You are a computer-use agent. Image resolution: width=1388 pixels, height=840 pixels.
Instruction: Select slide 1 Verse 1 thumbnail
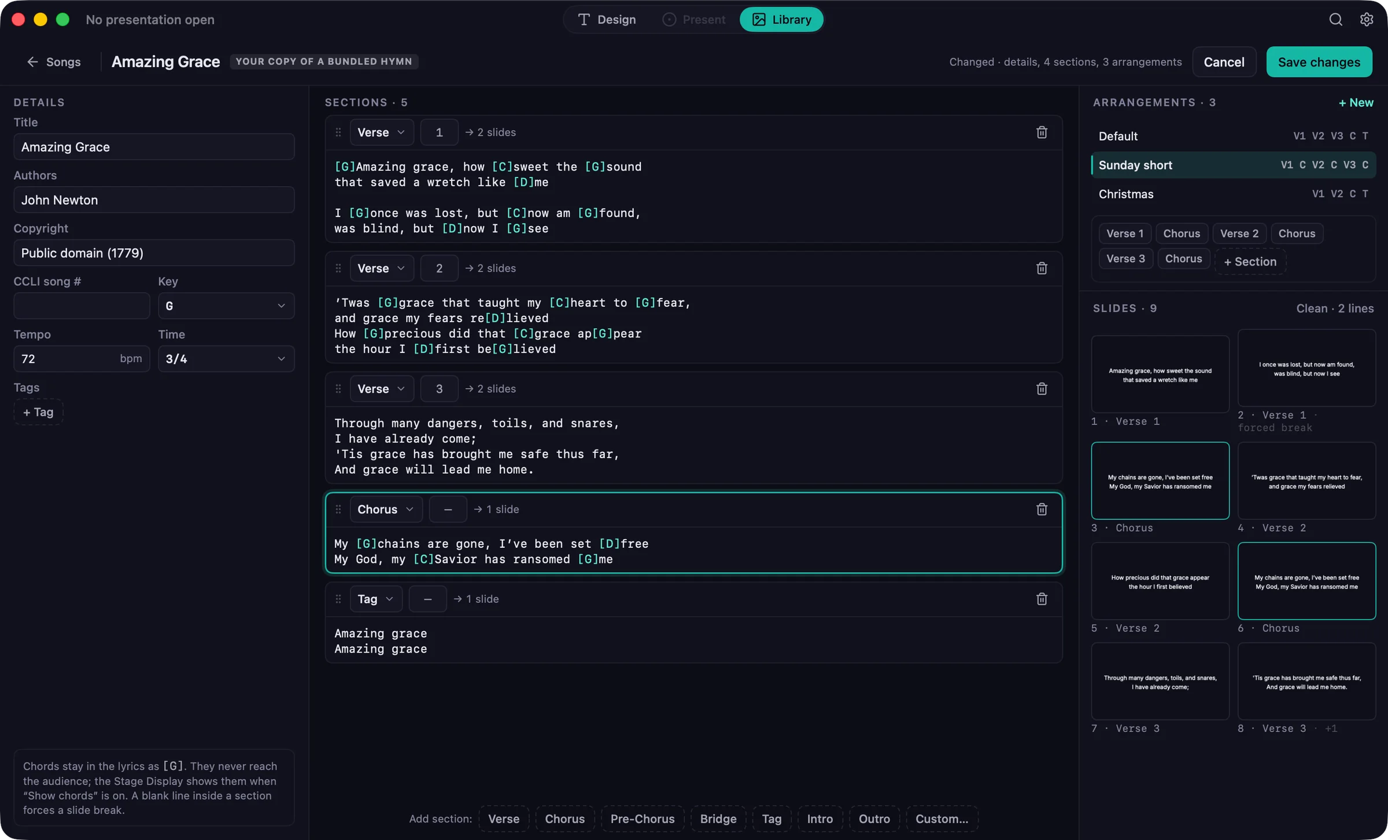click(1160, 374)
